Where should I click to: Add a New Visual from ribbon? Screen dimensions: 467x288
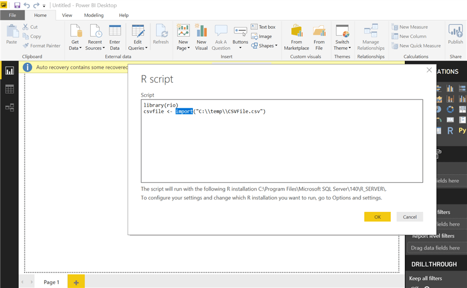click(x=201, y=32)
